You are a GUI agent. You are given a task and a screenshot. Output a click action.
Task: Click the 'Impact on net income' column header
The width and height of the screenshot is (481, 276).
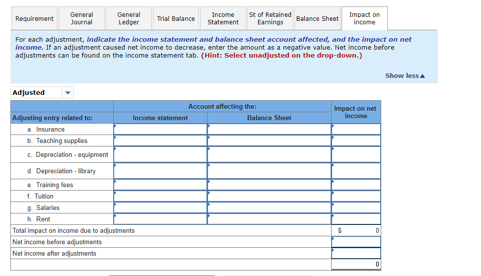coord(356,112)
